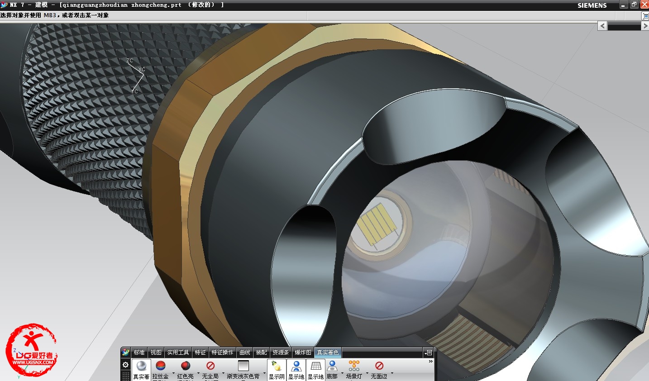Switch to the 爆炸图 (Exploded View) tab

[x=303, y=352]
